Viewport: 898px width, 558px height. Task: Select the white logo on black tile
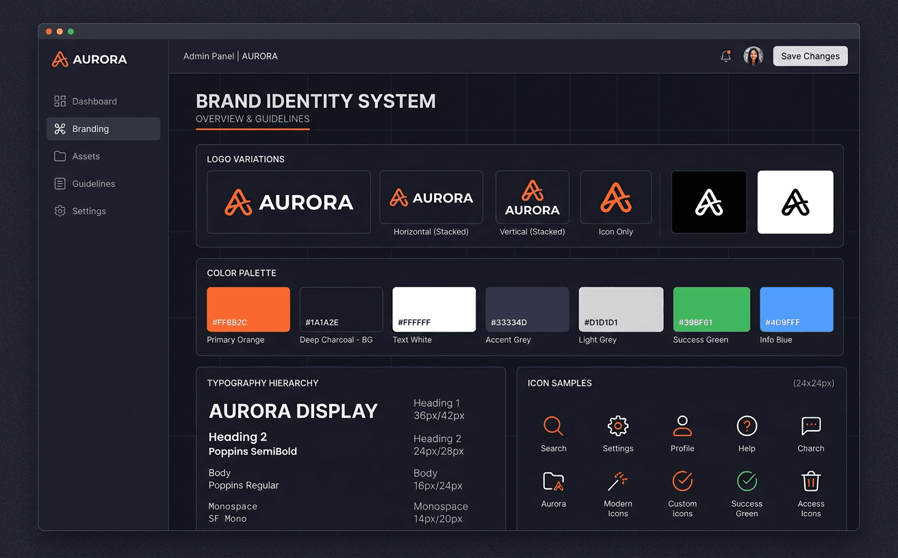tap(709, 202)
